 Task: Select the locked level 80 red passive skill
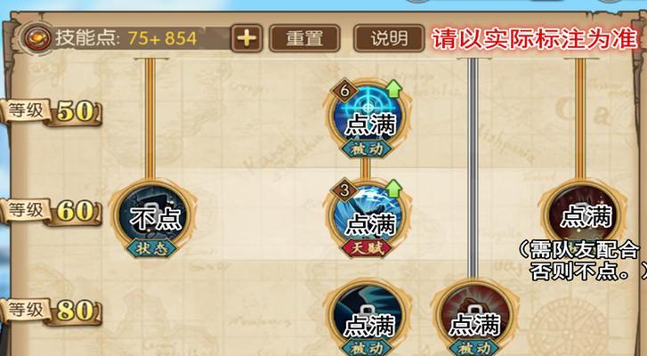[475, 318]
